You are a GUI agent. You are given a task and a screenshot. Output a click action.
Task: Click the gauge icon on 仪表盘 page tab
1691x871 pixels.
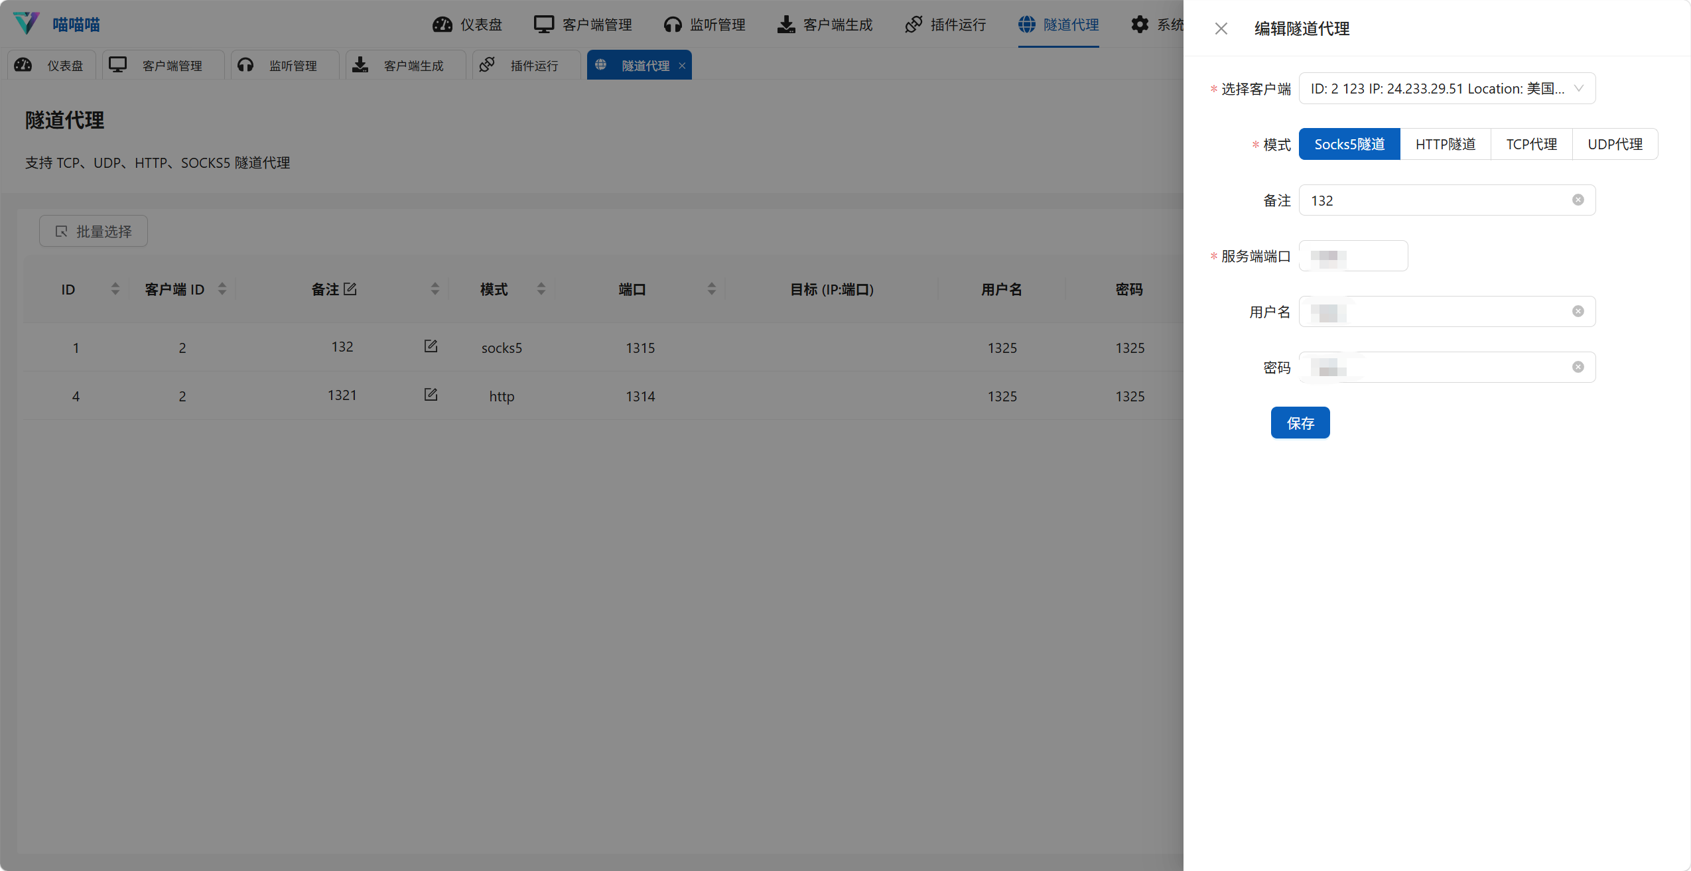pyautogui.click(x=23, y=64)
